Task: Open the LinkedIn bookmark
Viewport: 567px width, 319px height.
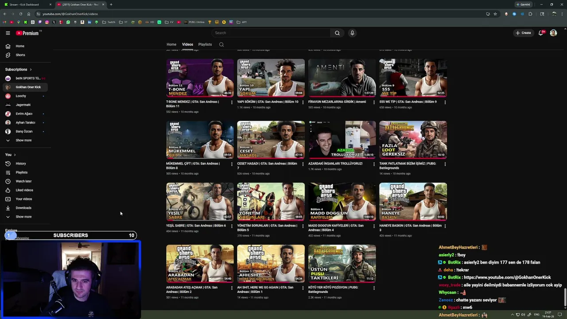Action: [x=89, y=22]
